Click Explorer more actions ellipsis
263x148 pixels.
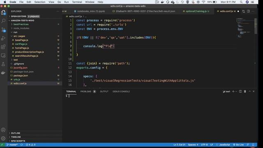(x=58, y=11)
